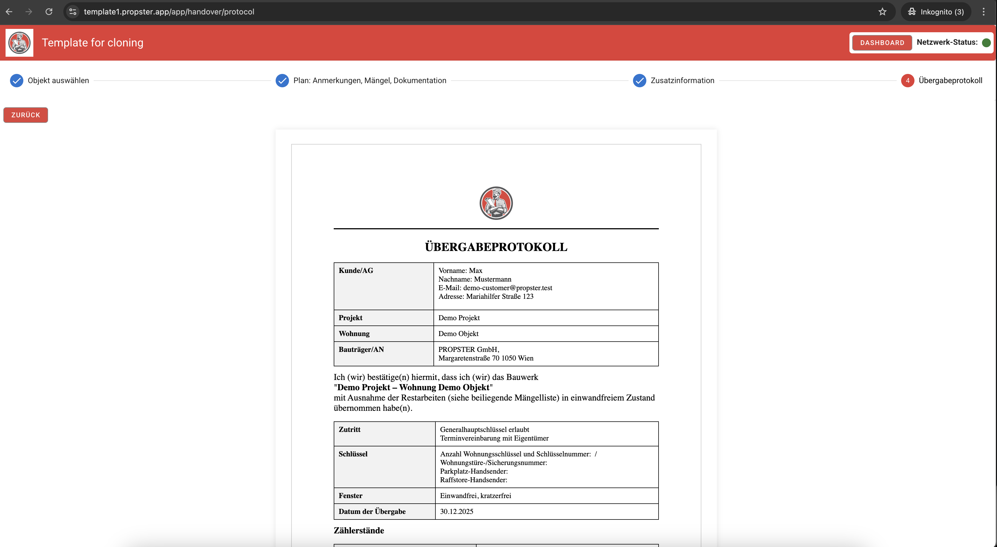This screenshot has height=547, width=997.
Task: Open the Chrome three-dot menu
Action: (x=983, y=12)
